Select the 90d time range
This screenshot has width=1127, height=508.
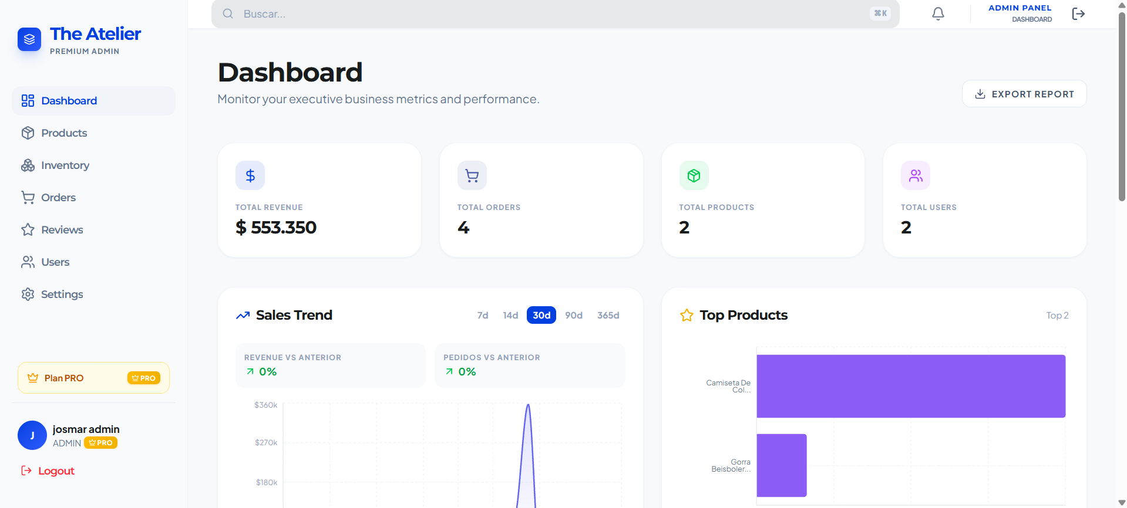[x=574, y=316]
